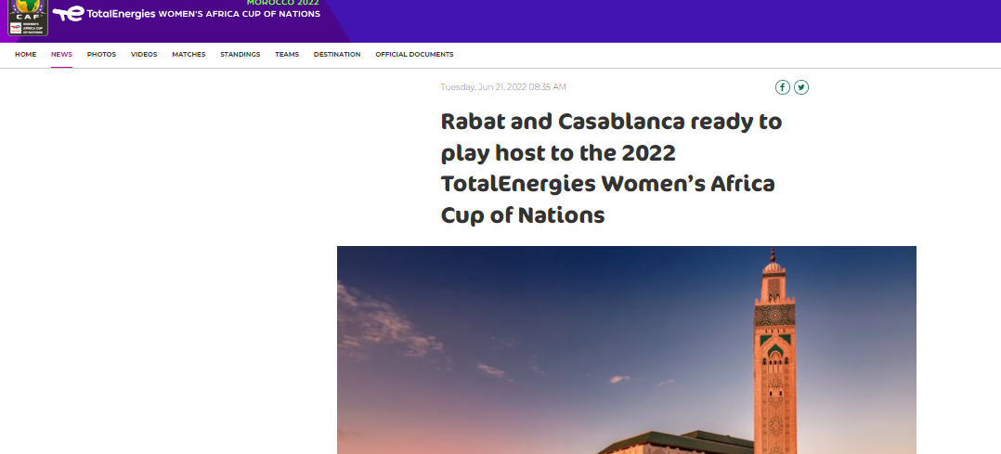The height and width of the screenshot is (454, 1001).
Task: Click the CAF logo badge
Action: tap(28, 17)
